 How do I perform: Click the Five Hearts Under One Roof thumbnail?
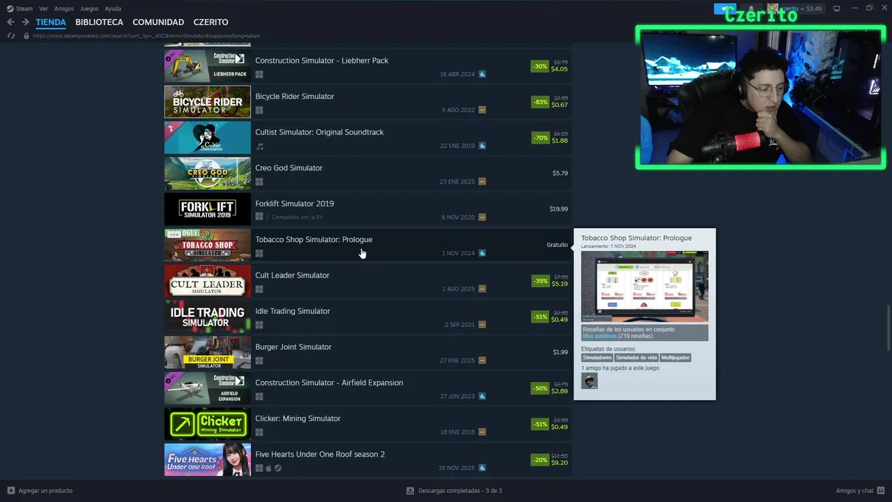tap(208, 460)
